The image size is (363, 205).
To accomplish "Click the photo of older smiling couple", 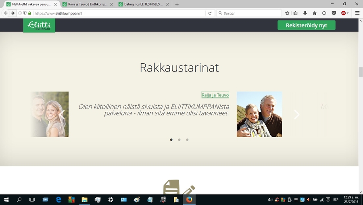I will 259,114.
